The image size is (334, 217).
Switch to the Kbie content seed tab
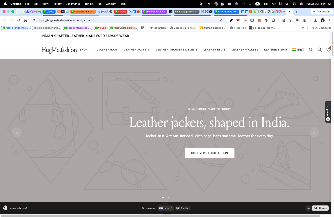click(154, 12)
